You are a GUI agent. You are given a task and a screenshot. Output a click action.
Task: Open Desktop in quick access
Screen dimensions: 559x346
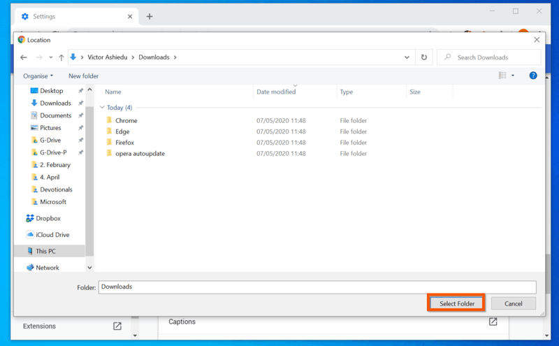[51, 91]
